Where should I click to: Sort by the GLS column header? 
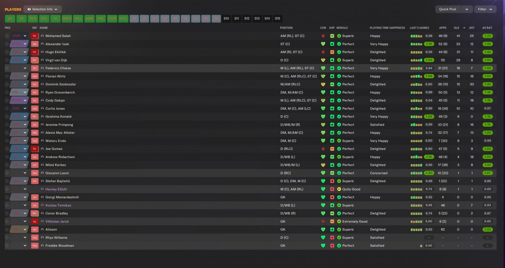click(456, 28)
